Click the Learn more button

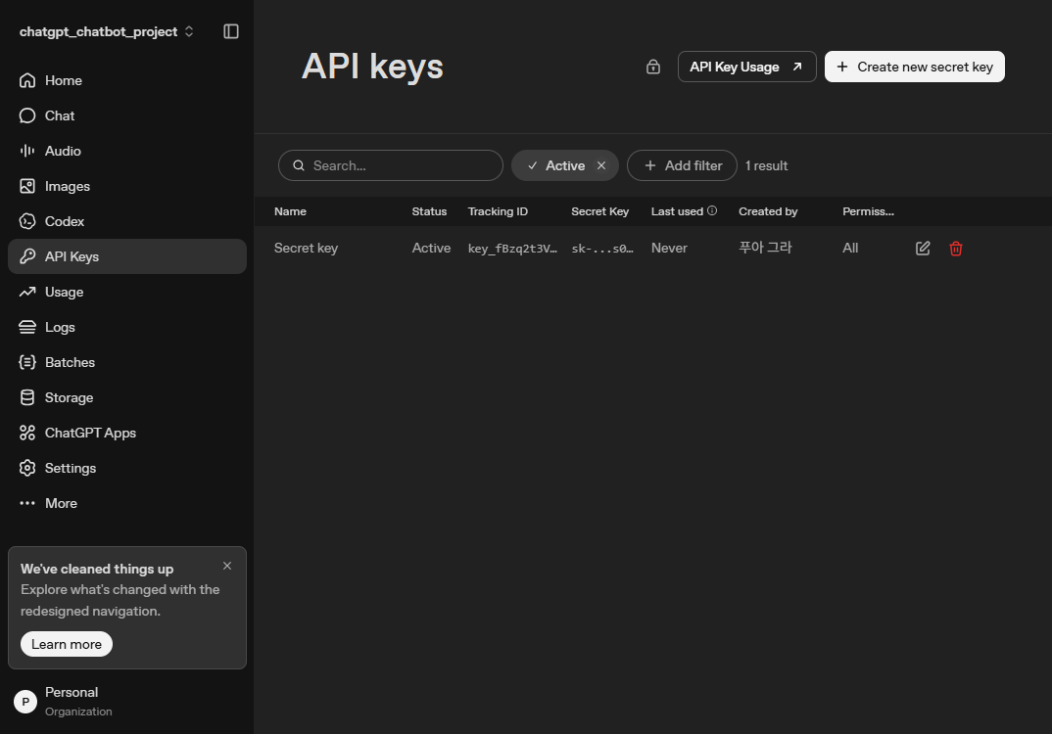point(67,644)
